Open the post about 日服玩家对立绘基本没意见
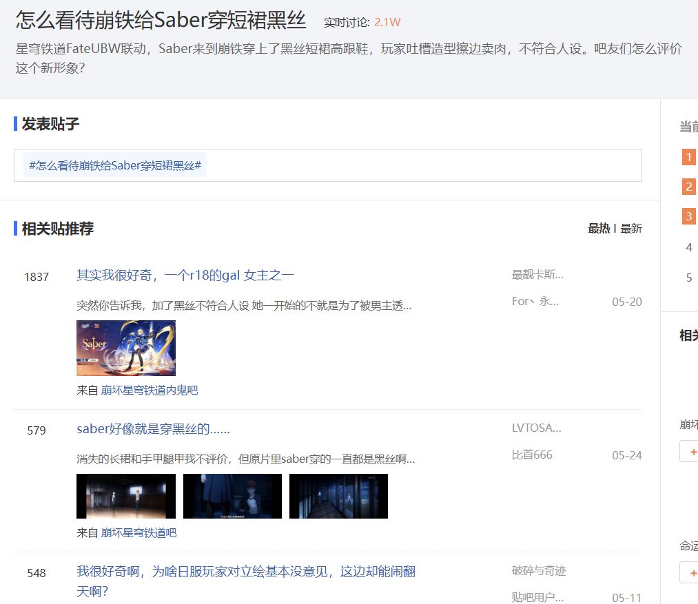Screen dimensions: 698x604 pyautogui.click(x=246, y=581)
